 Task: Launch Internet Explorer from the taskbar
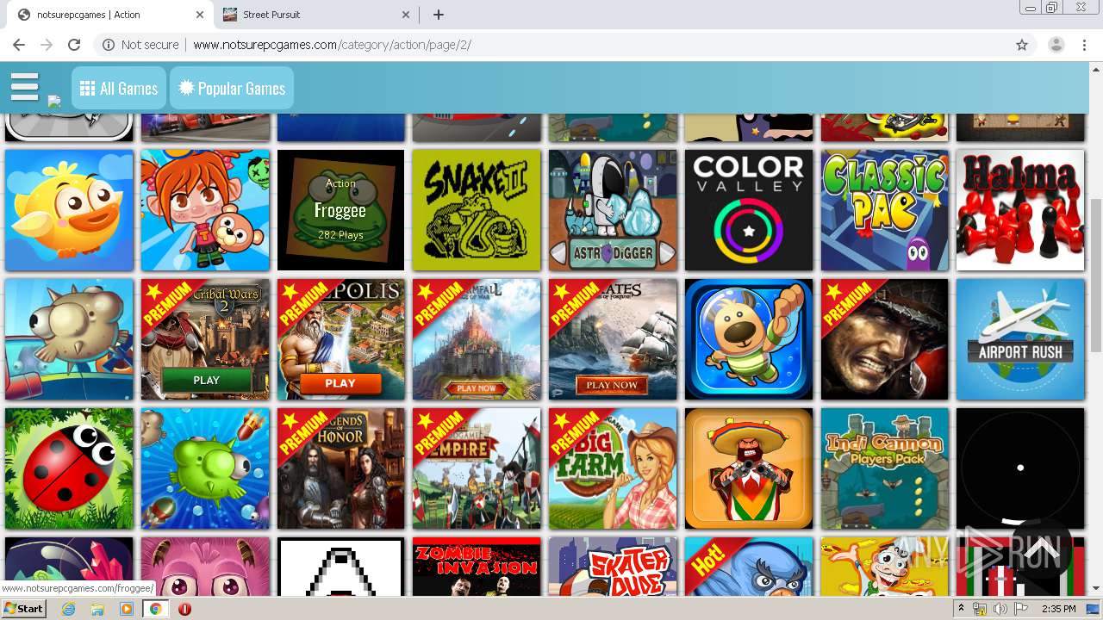coord(69,609)
